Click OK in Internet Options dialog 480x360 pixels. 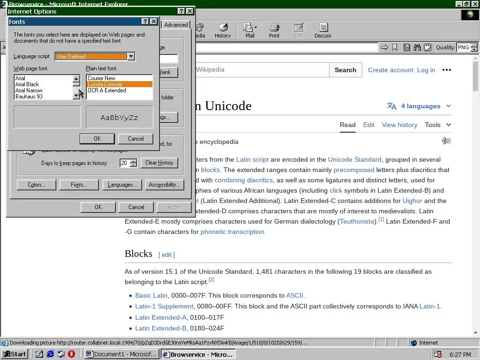pyautogui.click(x=98, y=207)
